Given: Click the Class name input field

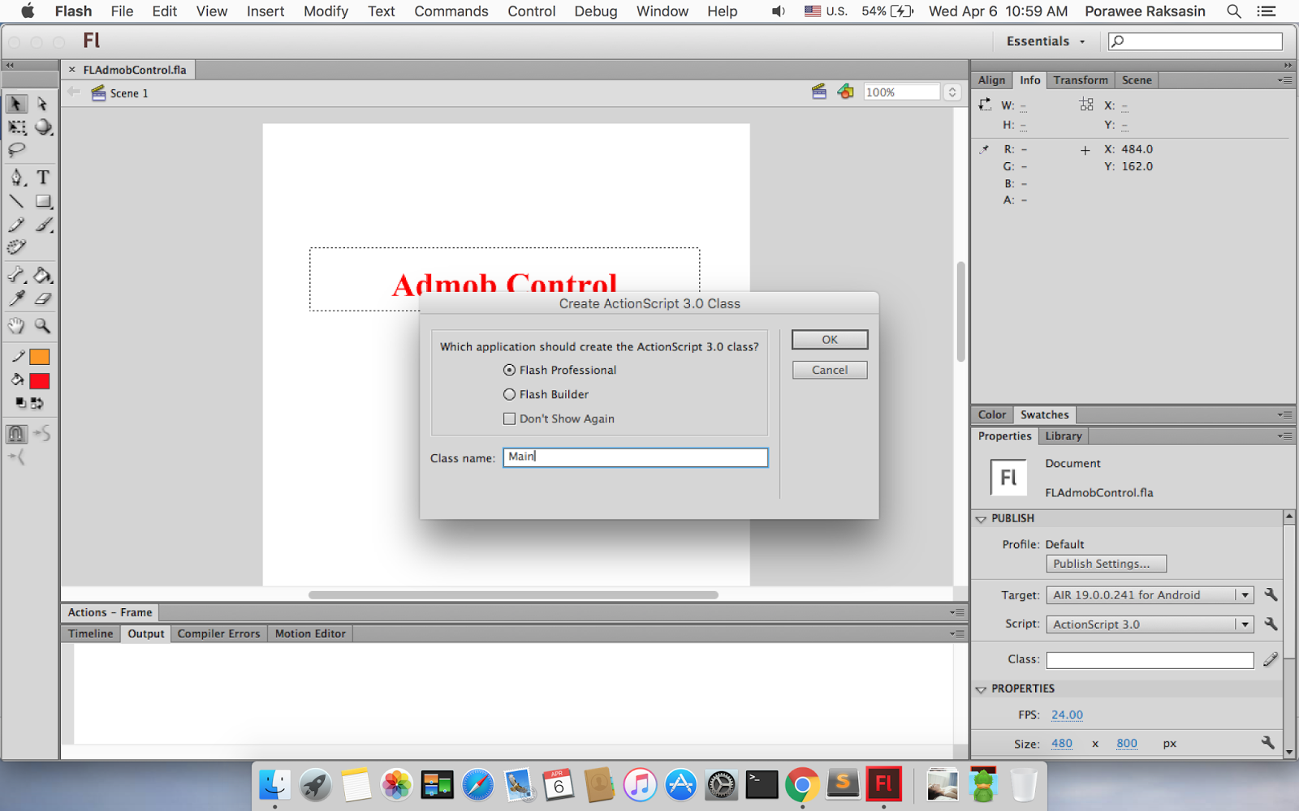Looking at the screenshot, I should pyautogui.click(x=635, y=457).
